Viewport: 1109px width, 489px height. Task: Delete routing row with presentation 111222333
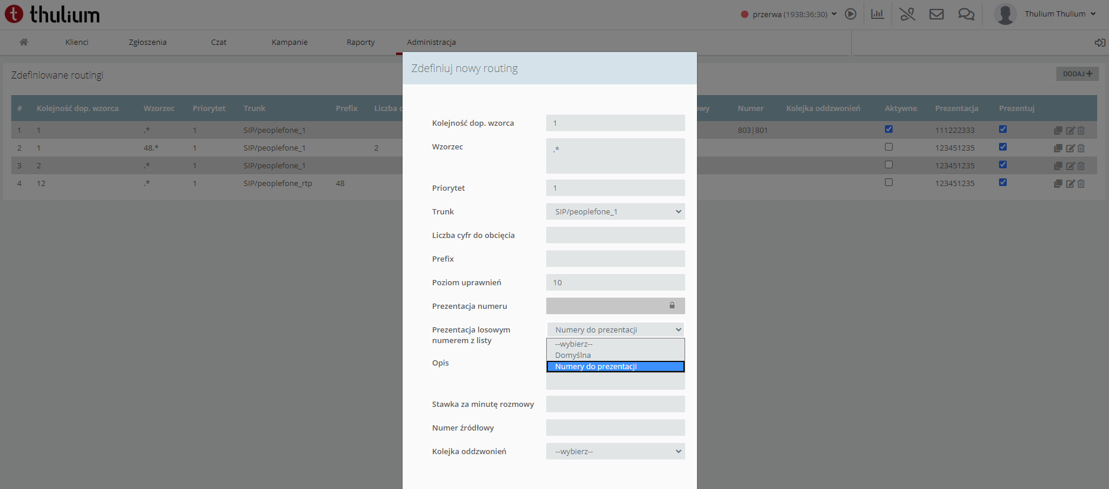1081,131
